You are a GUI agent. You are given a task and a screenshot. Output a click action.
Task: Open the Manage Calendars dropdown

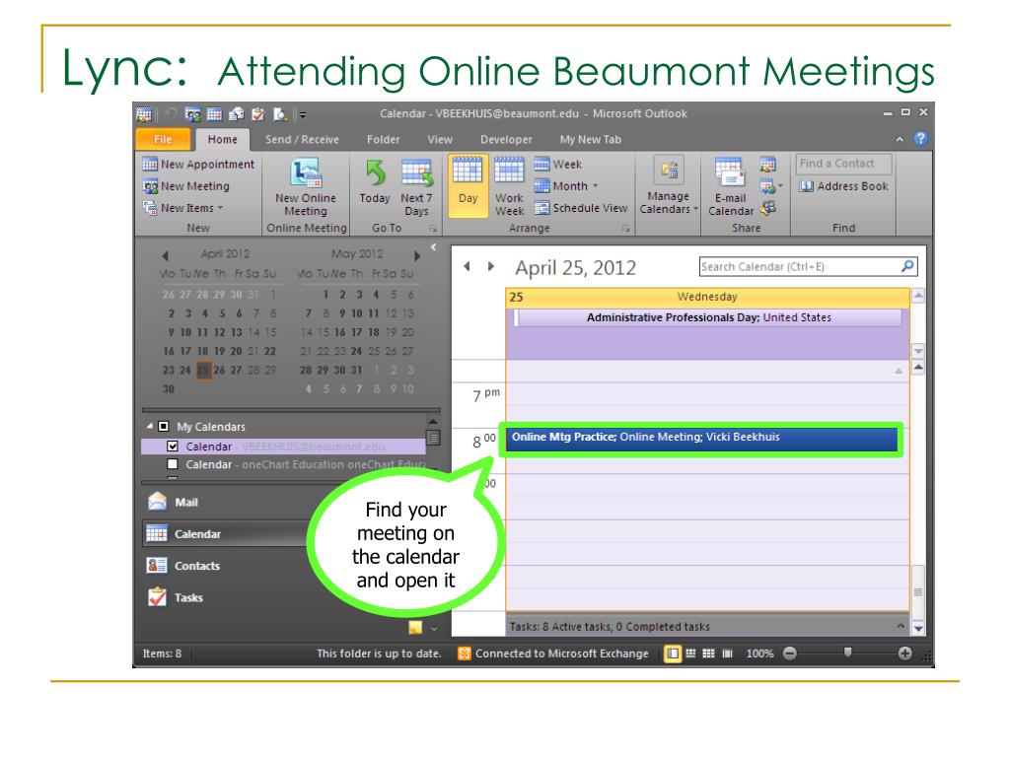click(669, 186)
